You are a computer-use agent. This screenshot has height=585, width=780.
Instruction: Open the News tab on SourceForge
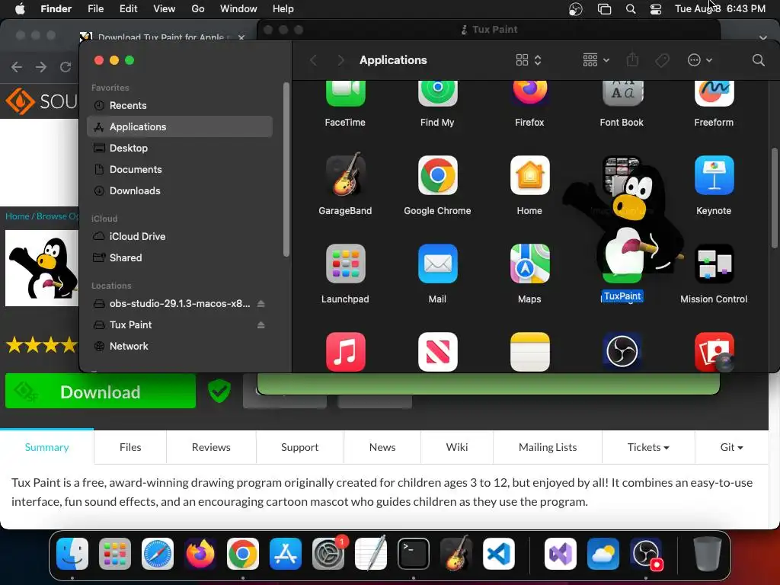(382, 447)
